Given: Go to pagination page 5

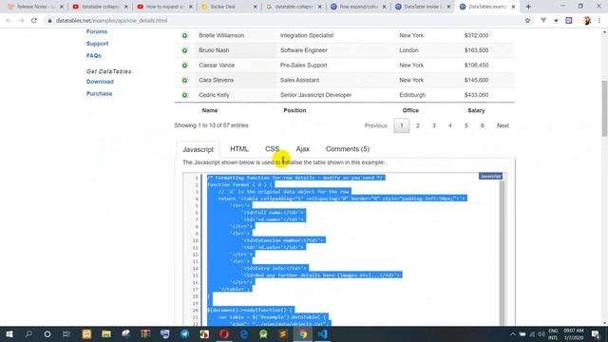Looking at the screenshot, I should [466, 125].
